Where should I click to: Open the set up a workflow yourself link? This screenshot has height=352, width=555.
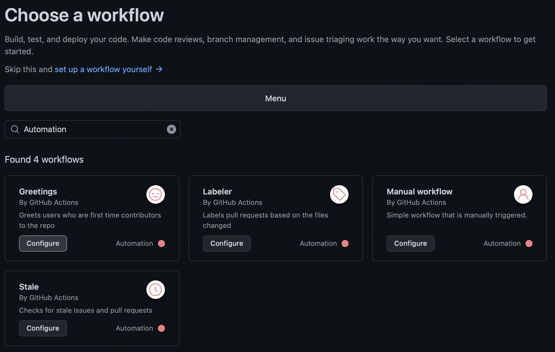[x=103, y=69]
